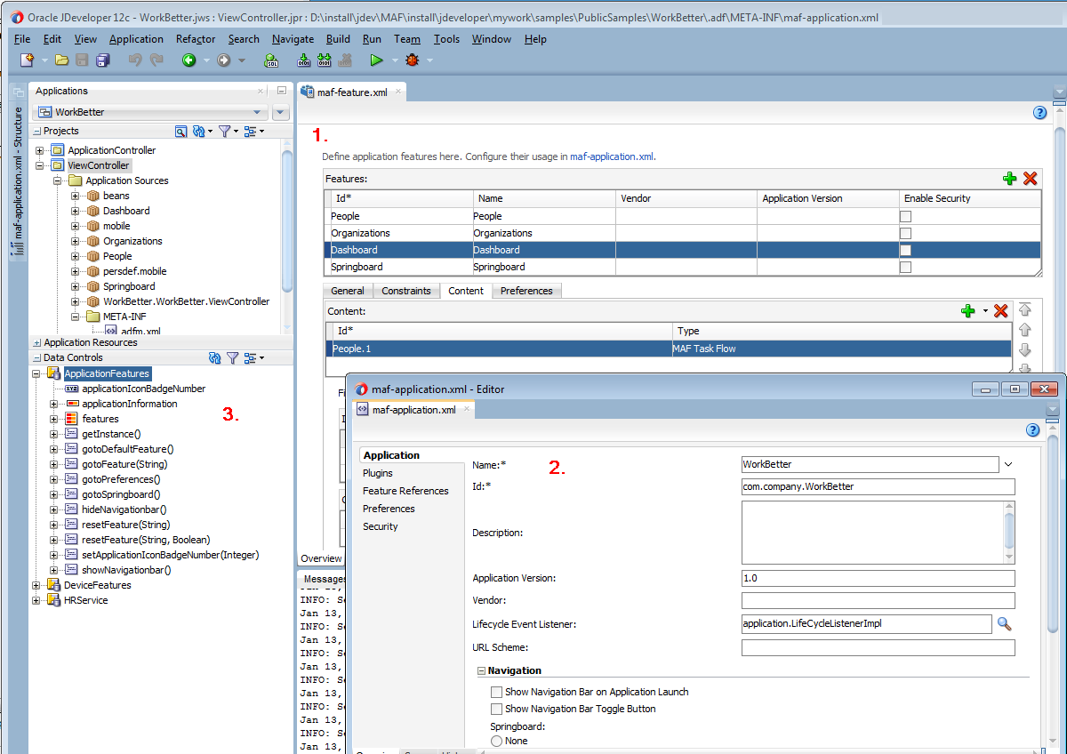Click the Save All toolbar icon
Viewport: 1067px width, 754px height.
103,60
